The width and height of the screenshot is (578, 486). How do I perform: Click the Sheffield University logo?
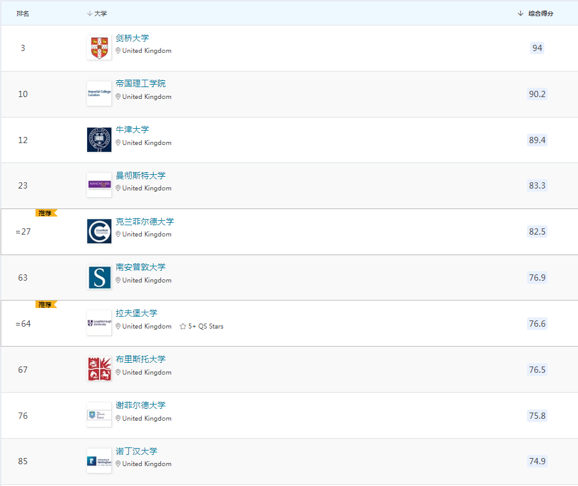click(x=99, y=415)
